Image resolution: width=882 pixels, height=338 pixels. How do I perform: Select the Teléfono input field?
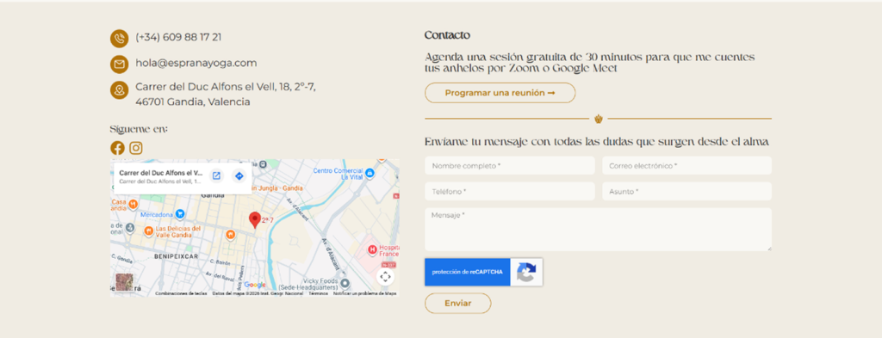(510, 192)
